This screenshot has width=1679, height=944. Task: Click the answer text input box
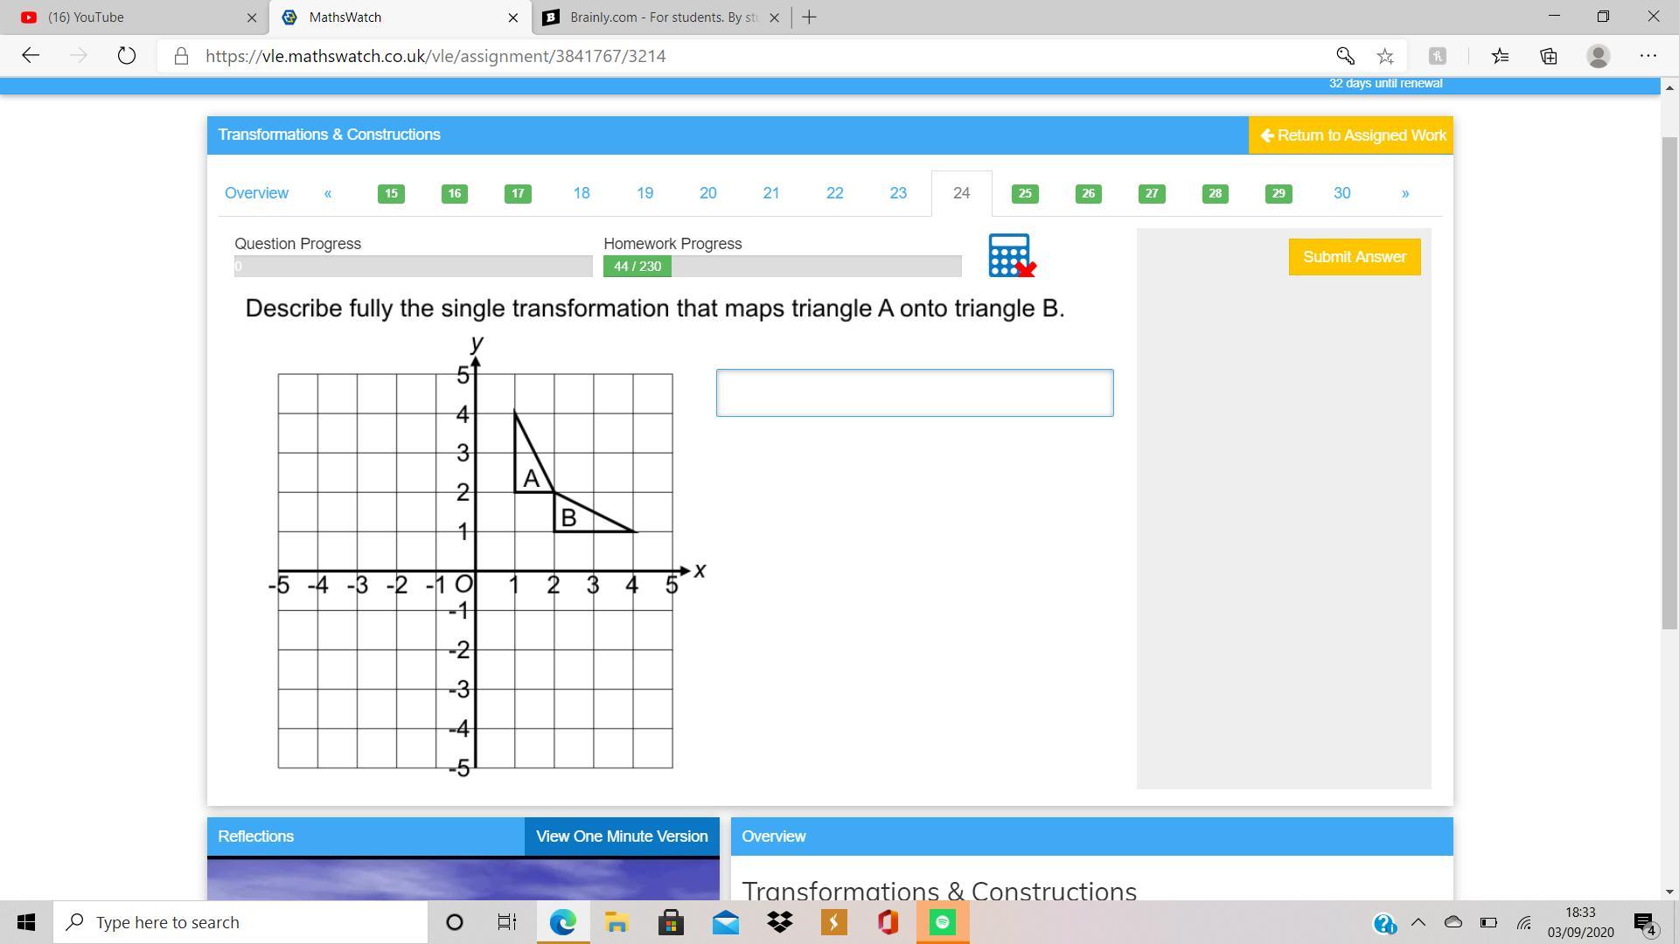pos(915,392)
